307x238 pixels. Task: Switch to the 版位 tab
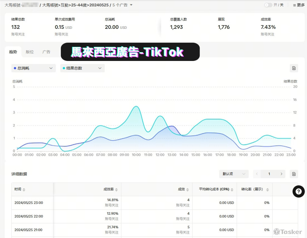(29, 52)
